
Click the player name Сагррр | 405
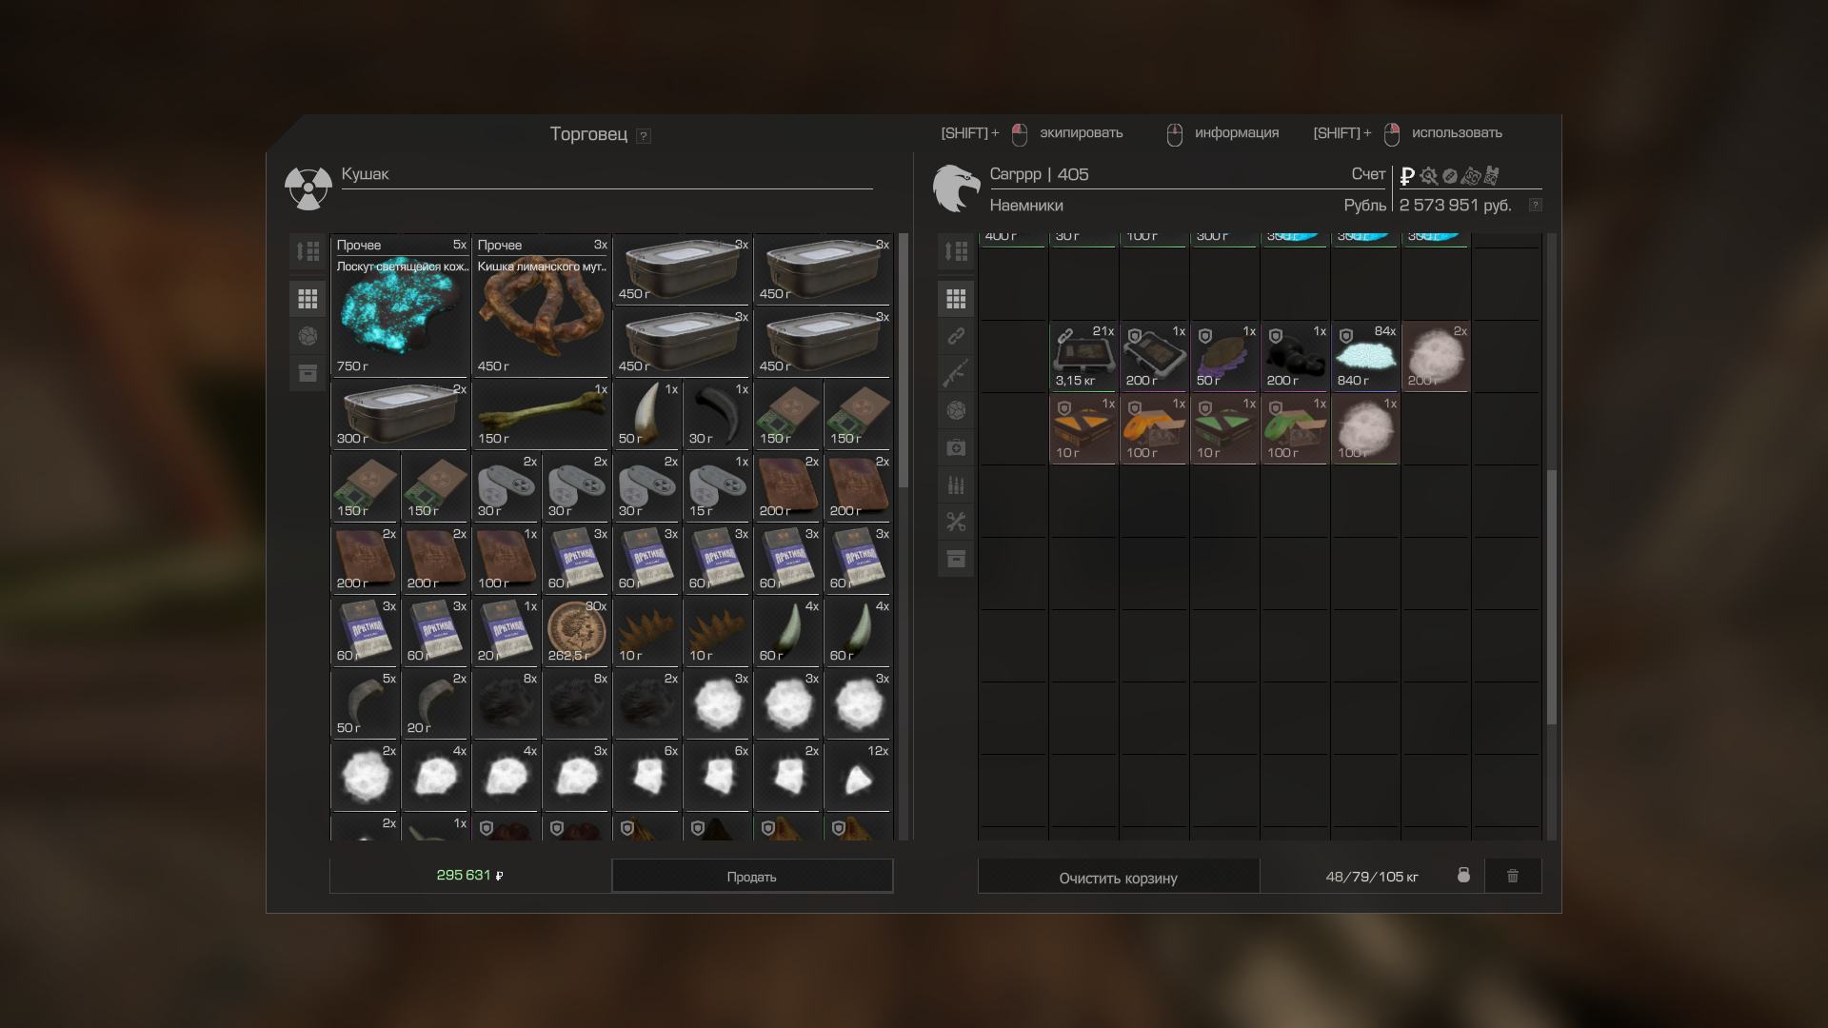pos(1039,174)
